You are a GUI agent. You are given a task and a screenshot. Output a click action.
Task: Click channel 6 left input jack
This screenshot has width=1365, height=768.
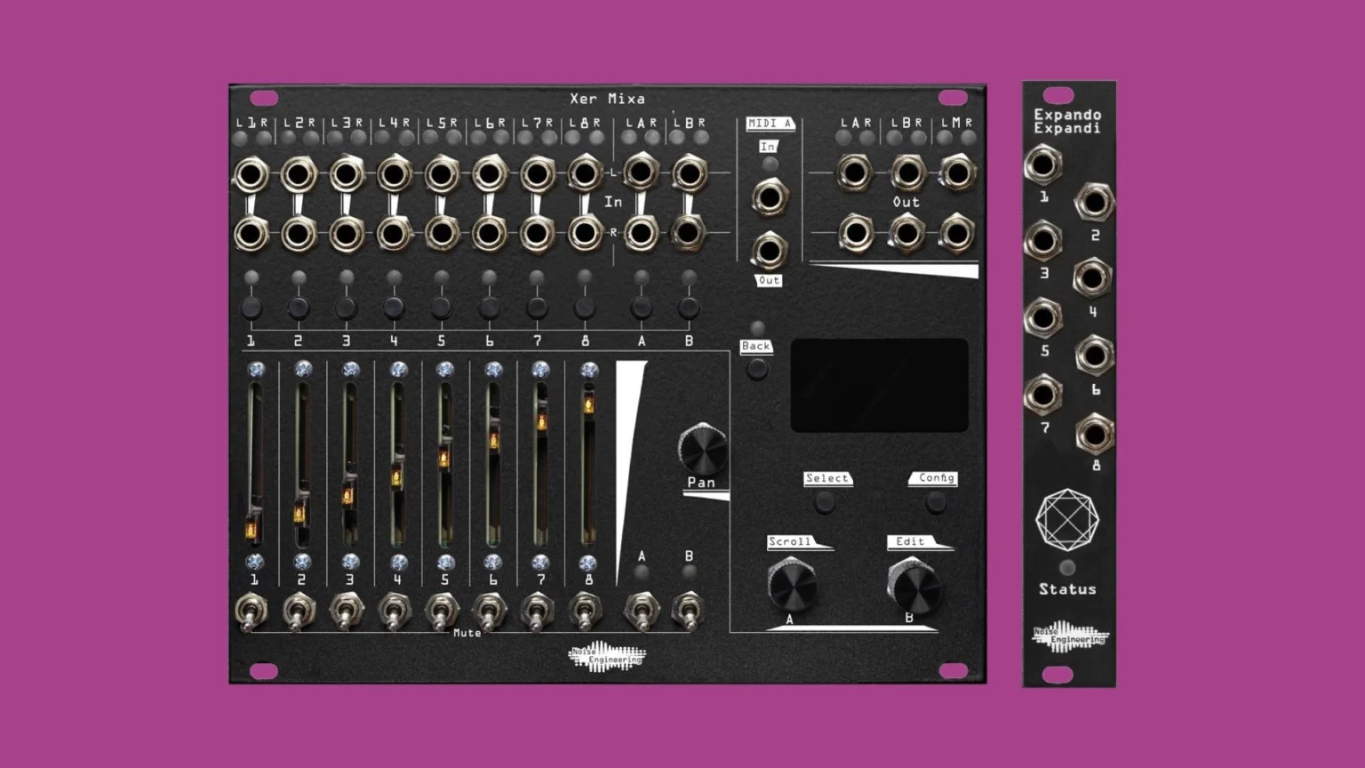pyautogui.click(x=490, y=175)
